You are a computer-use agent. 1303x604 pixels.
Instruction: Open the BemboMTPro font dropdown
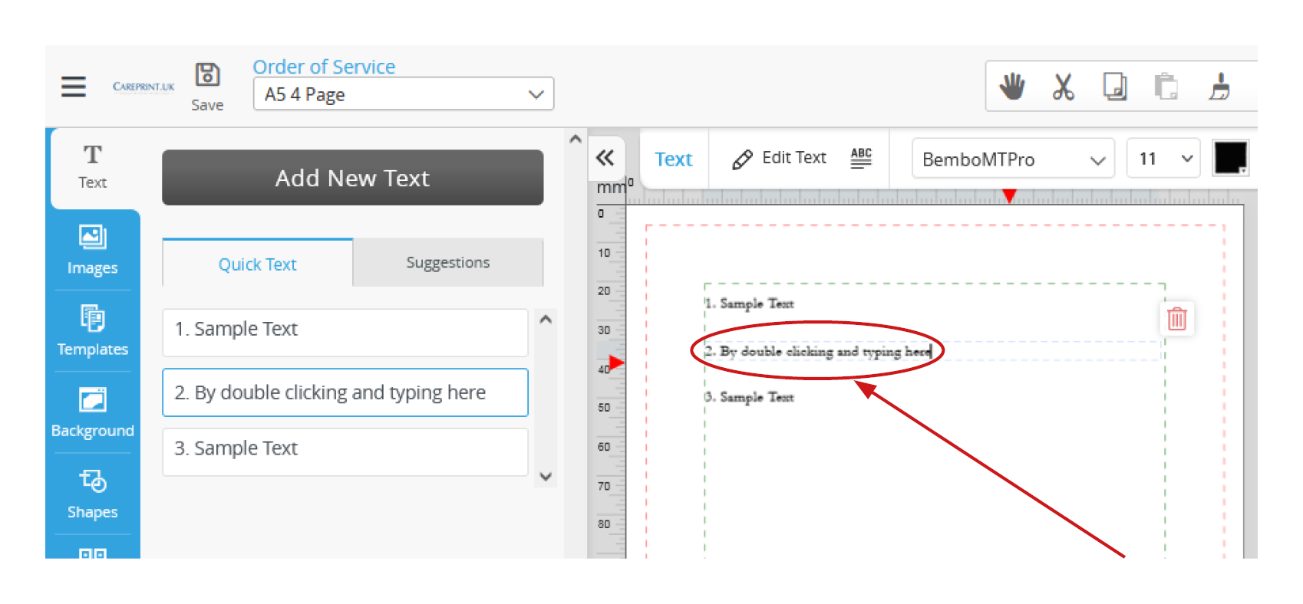click(1012, 159)
